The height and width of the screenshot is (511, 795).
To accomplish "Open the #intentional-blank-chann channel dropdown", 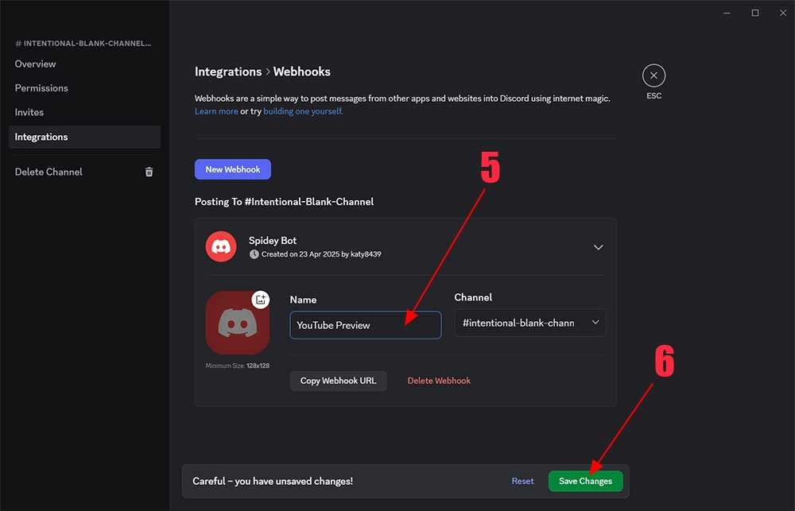I will point(530,323).
